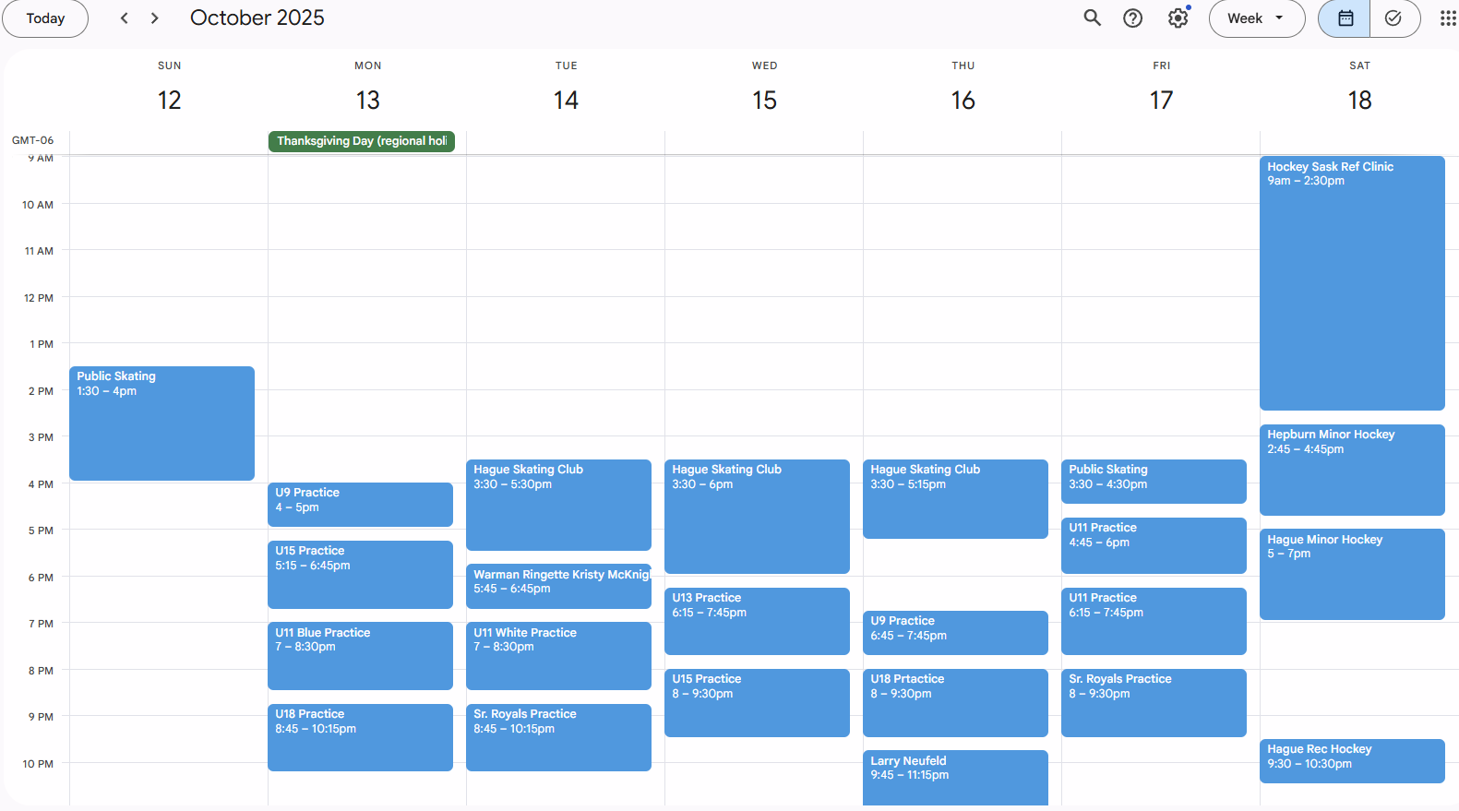The width and height of the screenshot is (1459, 811).
Task: Open Thanksgiving Day all-day event
Action: coord(361,141)
